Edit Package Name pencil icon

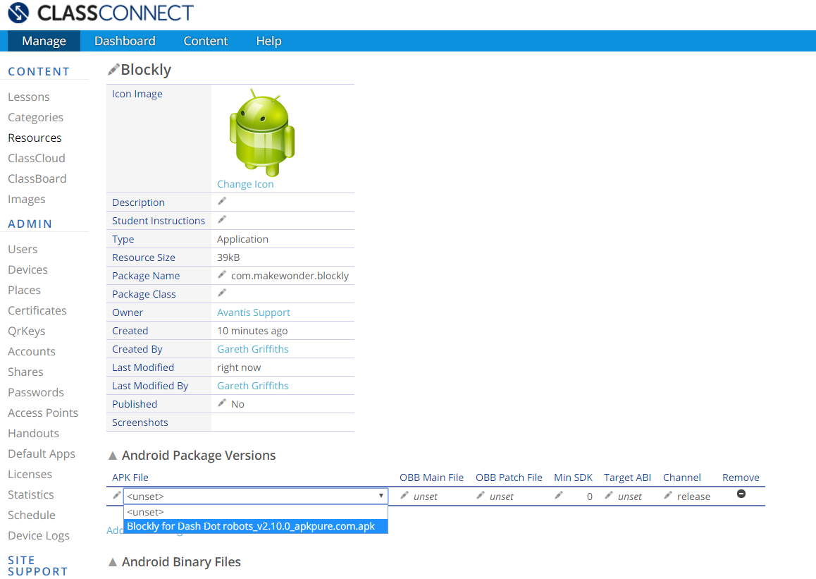[222, 275]
